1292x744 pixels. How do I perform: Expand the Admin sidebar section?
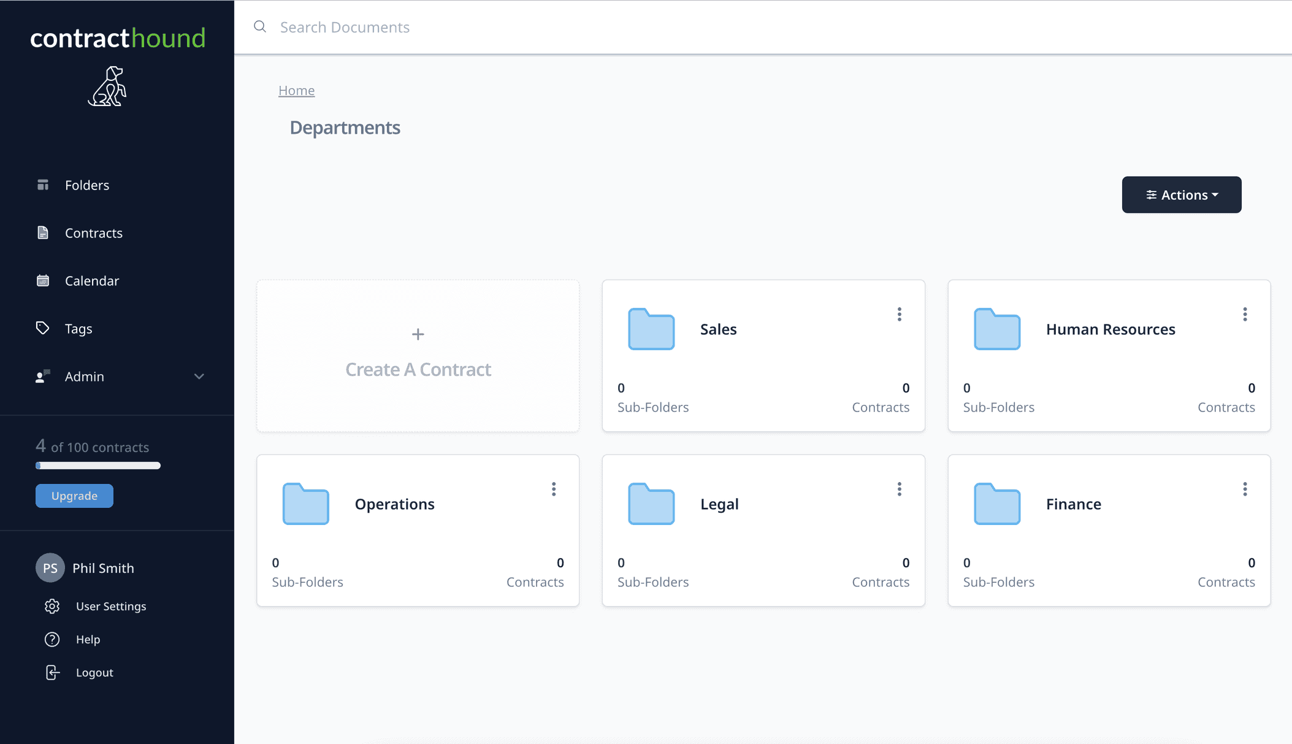tap(199, 376)
